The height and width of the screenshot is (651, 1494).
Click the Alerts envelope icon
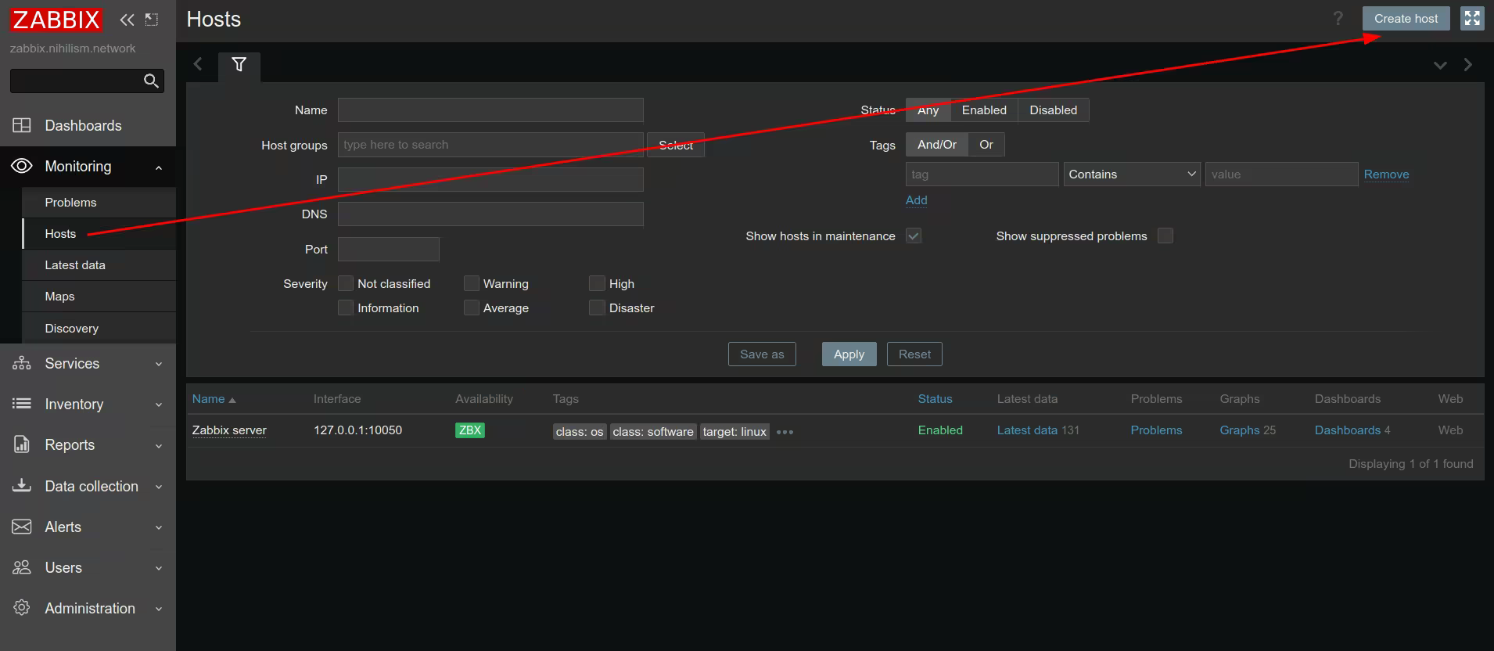click(x=22, y=527)
